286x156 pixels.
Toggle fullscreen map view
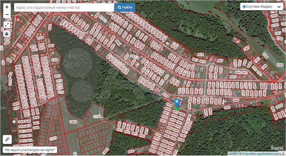point(7,25)
